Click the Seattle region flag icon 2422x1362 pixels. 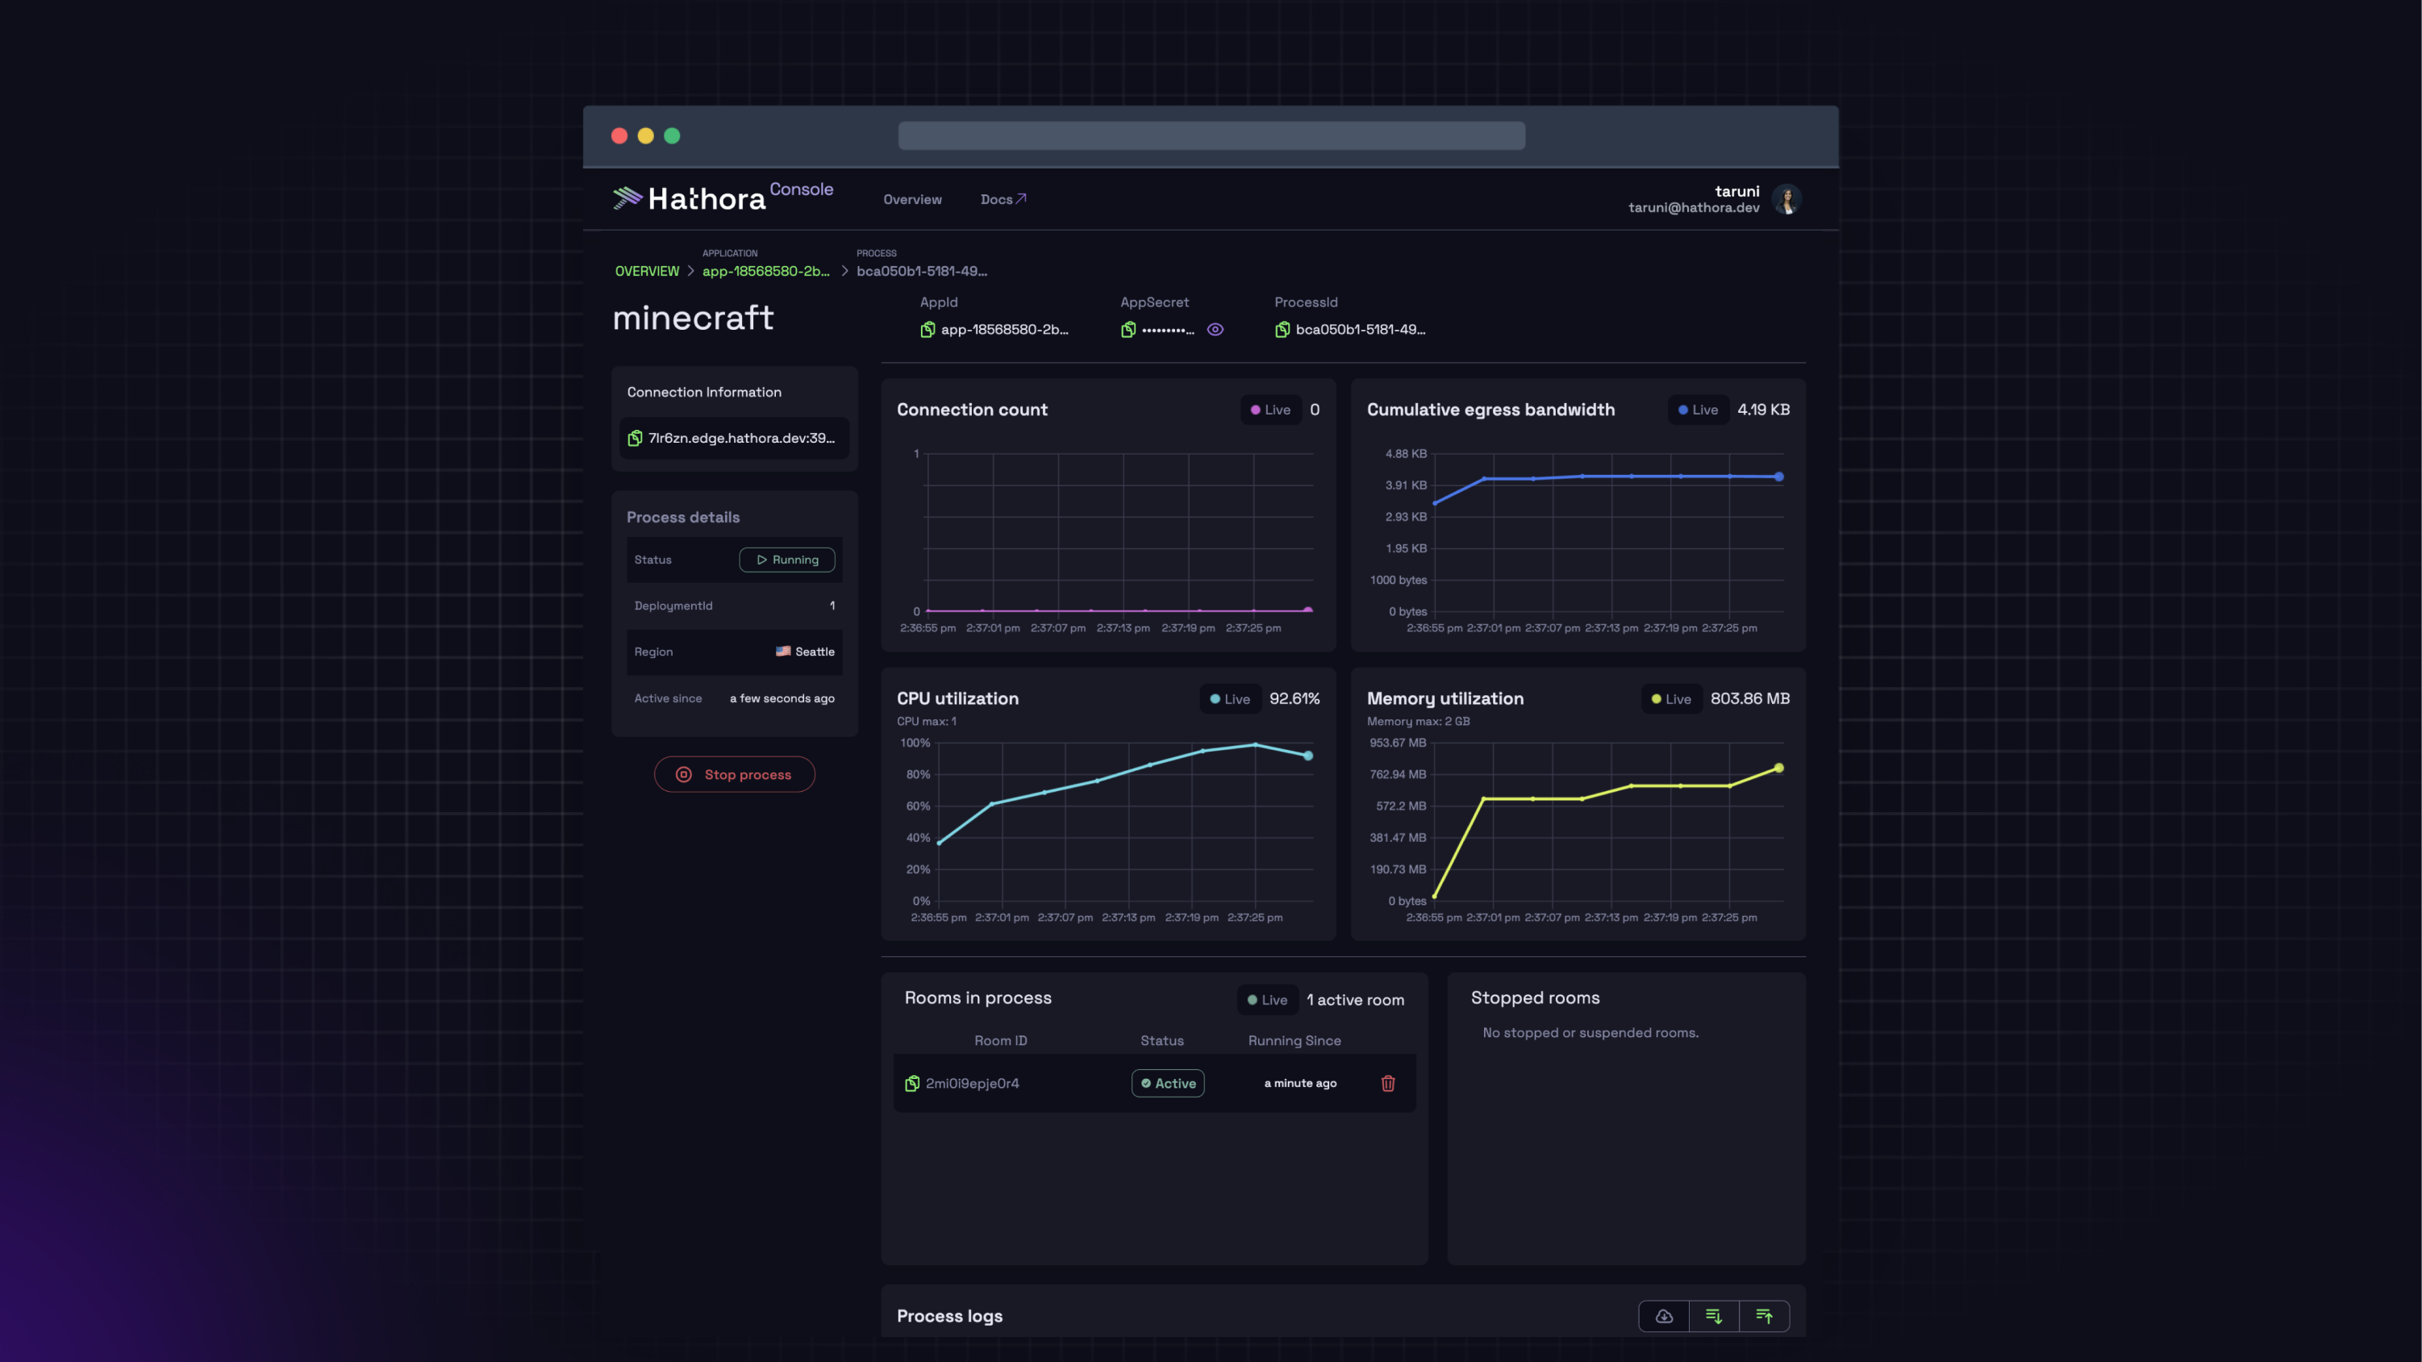782,652
